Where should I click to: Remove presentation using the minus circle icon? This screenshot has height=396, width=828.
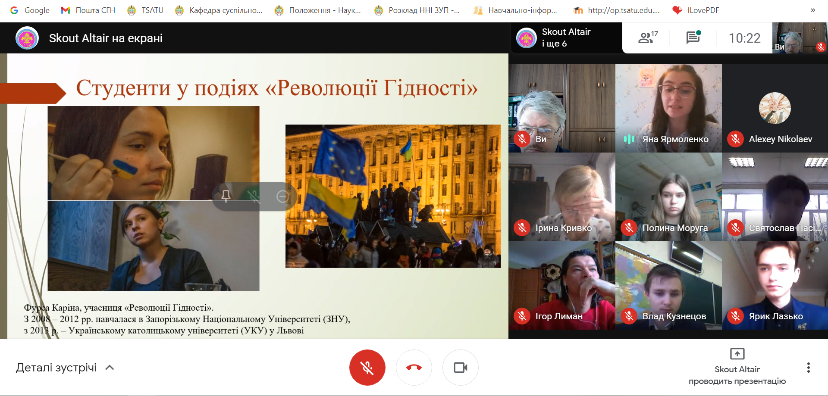click(283, 196)
